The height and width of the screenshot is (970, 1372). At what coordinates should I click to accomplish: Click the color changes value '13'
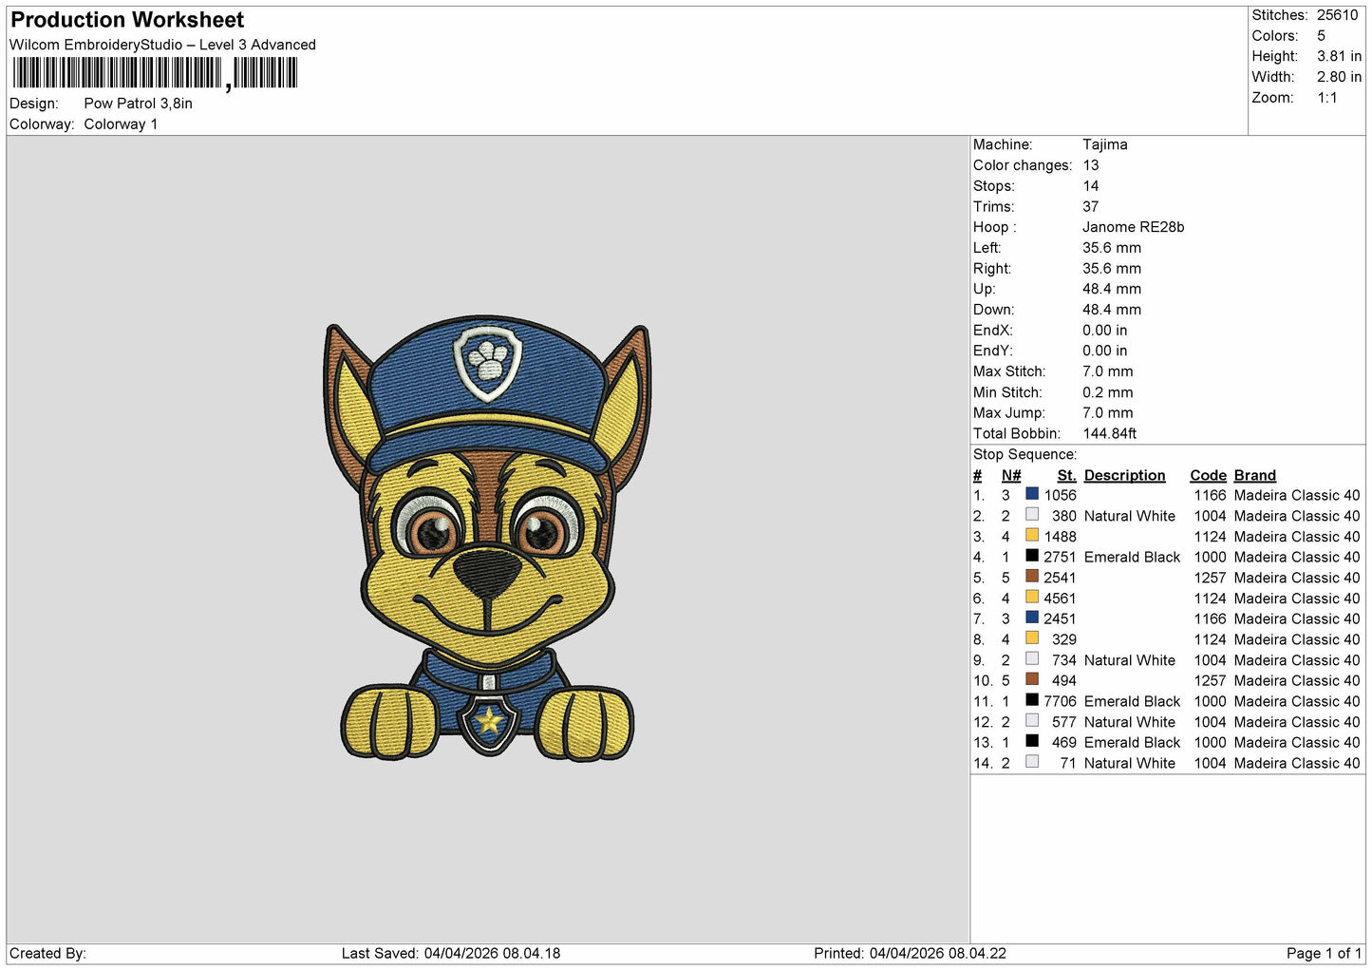click(x=1090, y=165)
